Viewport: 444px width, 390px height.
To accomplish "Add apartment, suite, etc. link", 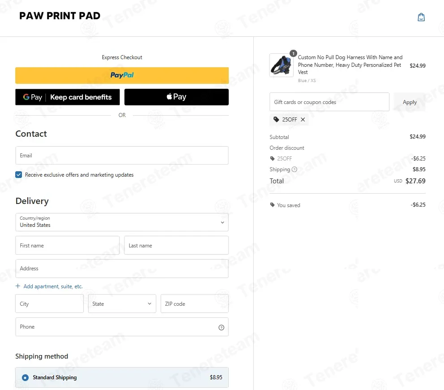I will tap(53, 286).
